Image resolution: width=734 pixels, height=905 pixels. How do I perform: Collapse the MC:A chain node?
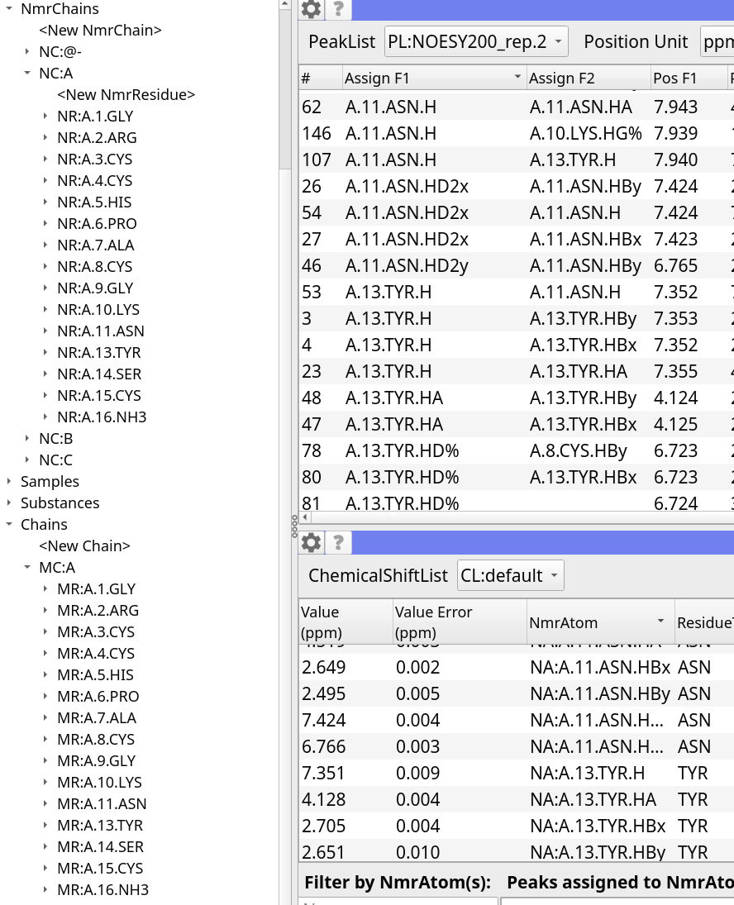(x=27, y=568)
